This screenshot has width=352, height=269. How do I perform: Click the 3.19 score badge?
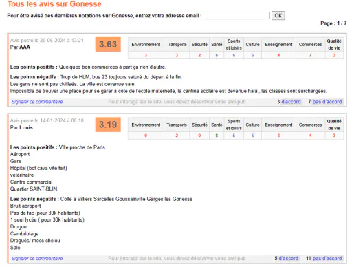(x=108, y=125)
